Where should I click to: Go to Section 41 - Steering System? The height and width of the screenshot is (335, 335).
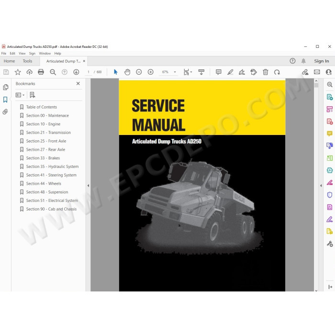[51, 175]
